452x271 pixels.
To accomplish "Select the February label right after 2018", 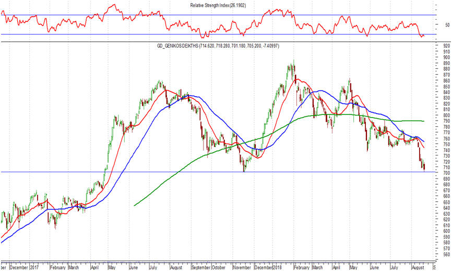I will coord(302,267).
